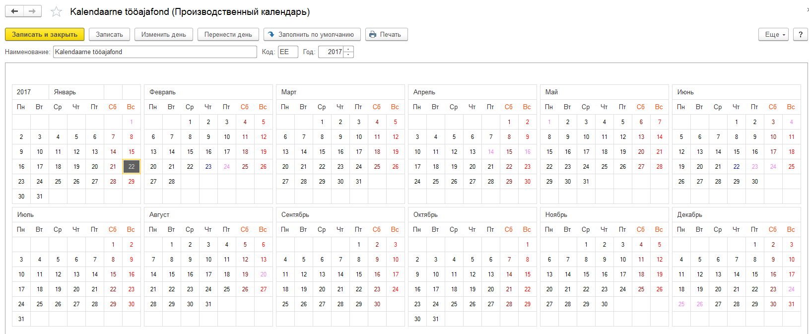Click Изменить день button
This screenshot has height=334, width=809.
click(x=163, y=35)
